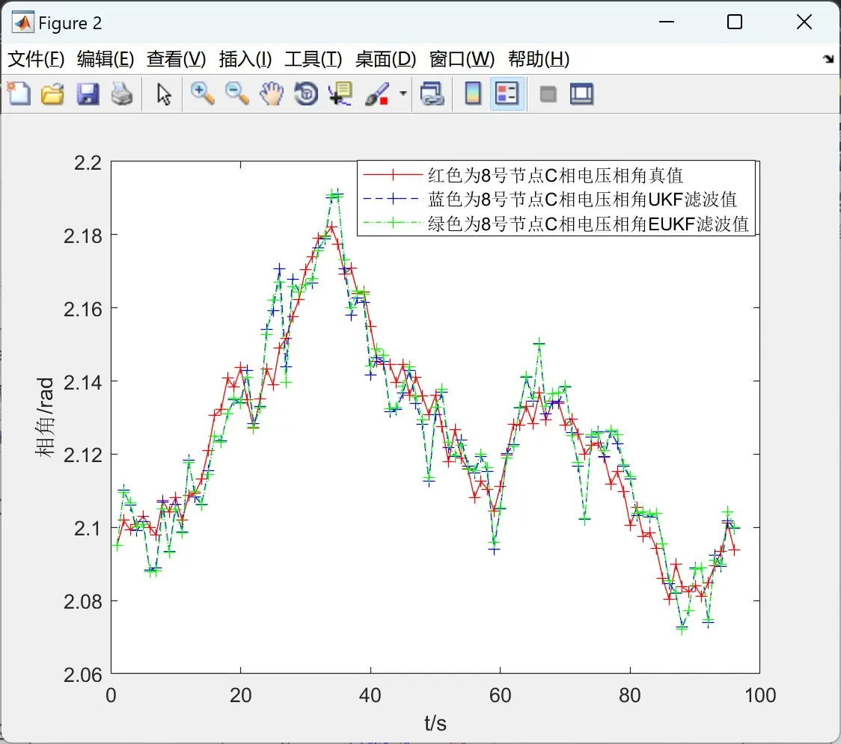This screenshot has width=841, height=744.
Task: Expand the toolbar dock arrow at the menu bar's right end
Action: pos(829,59)
